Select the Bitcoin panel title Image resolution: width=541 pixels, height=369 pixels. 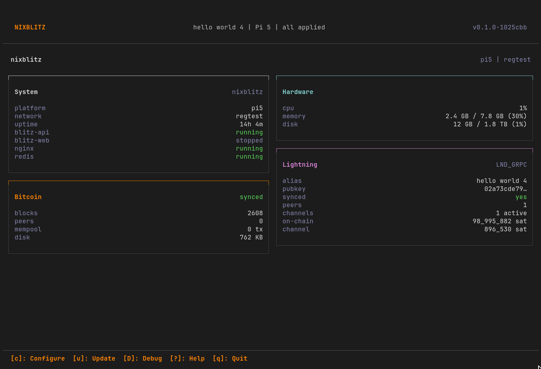click(x=28, y=197)
